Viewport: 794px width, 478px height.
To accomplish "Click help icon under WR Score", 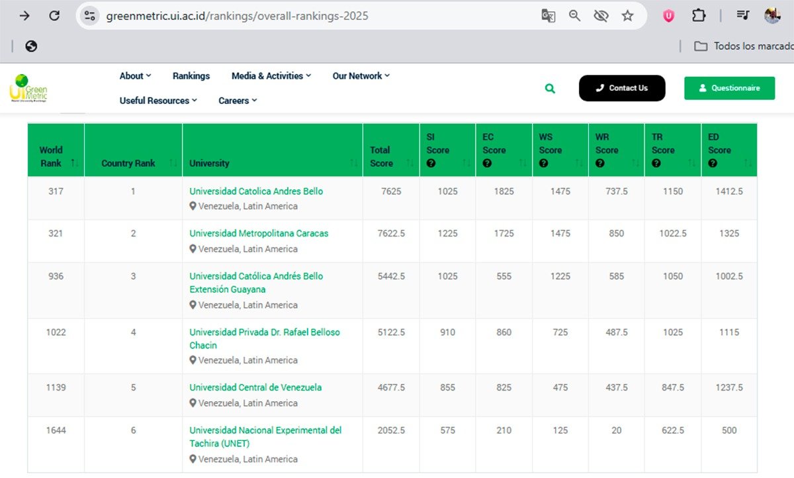I will coord(599,163).
